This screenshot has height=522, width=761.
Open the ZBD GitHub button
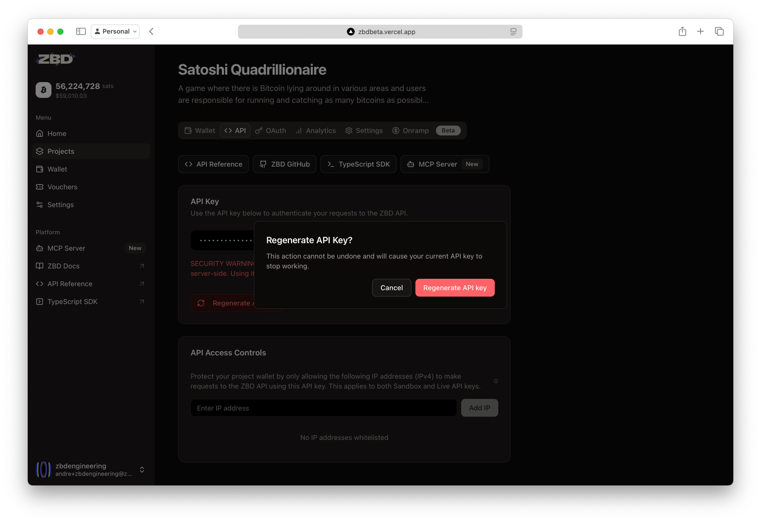tap(285, 164)
